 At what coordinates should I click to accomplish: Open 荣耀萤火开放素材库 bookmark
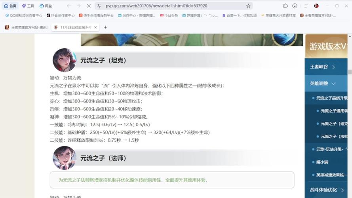point(278,15)
